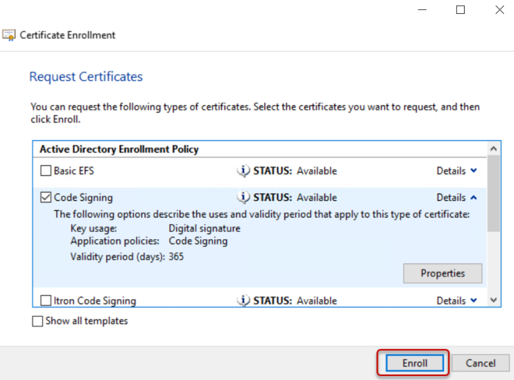The image size is (514, 380).
Task: Click the validity period value 365
Action: tap(176, 256)
